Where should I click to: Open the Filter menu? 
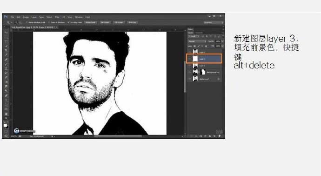[x=57, y=17]
